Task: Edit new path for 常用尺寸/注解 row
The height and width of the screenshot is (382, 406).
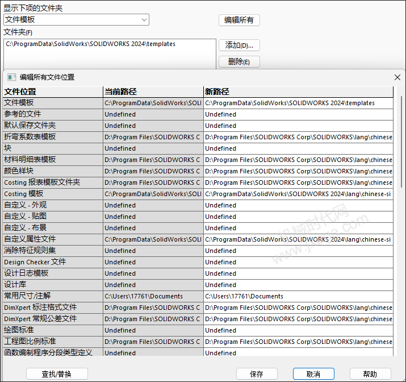Action: tap(298, 297)
